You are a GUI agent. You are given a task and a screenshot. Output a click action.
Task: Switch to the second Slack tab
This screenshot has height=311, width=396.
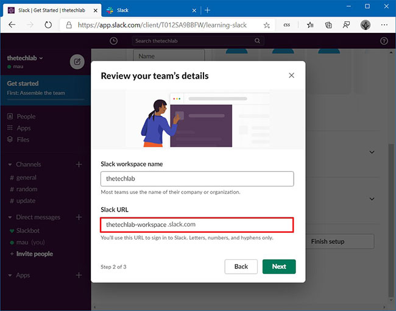(151, 10)
